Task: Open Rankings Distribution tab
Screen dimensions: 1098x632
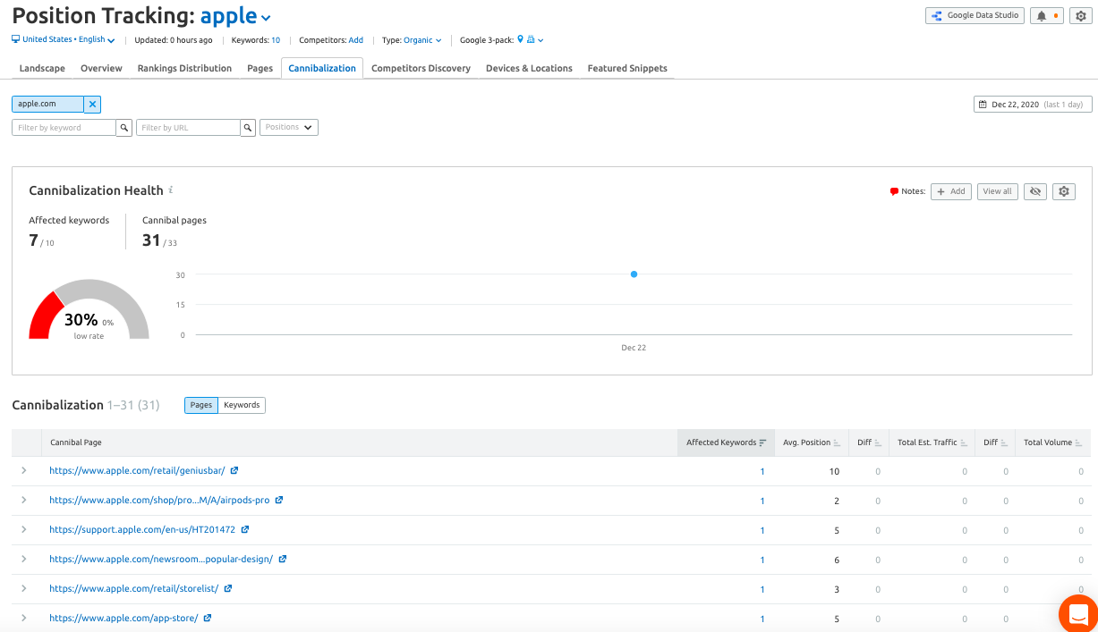Action: (184, 68)
